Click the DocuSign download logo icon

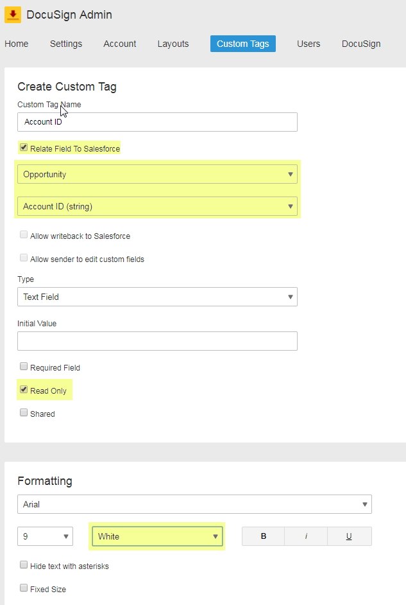click(12, 13)
